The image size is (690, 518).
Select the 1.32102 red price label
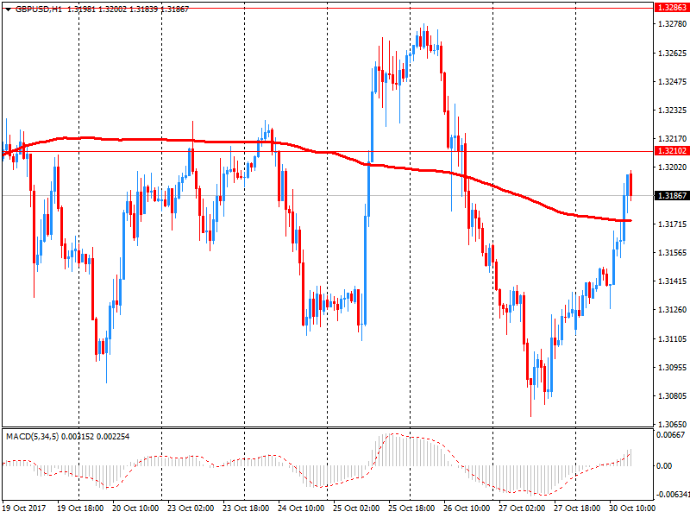[672, 151]
